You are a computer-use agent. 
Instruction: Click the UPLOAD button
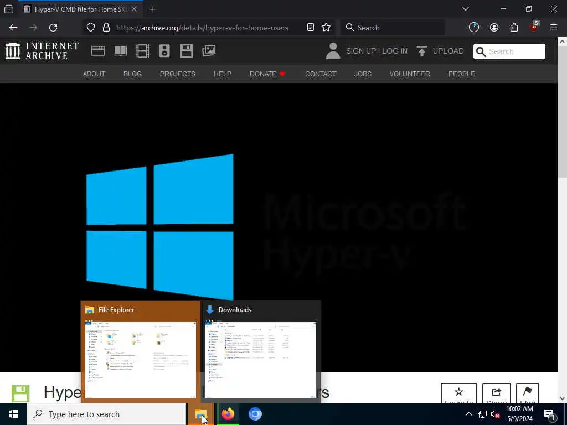tap(440, 51)
